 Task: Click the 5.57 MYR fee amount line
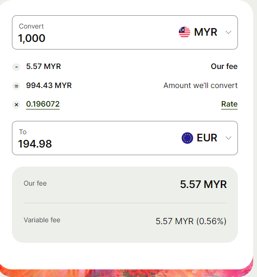tap(43, 67)
